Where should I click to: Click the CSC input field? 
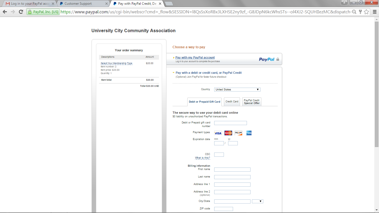click(219, 155)
